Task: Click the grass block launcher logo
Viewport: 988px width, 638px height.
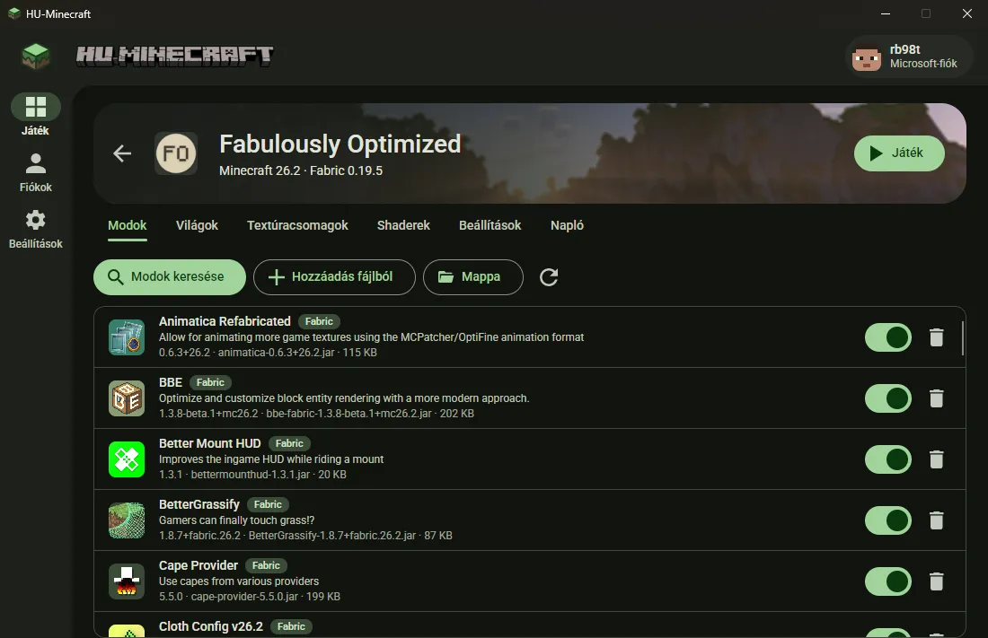Action: click(35, 56)
